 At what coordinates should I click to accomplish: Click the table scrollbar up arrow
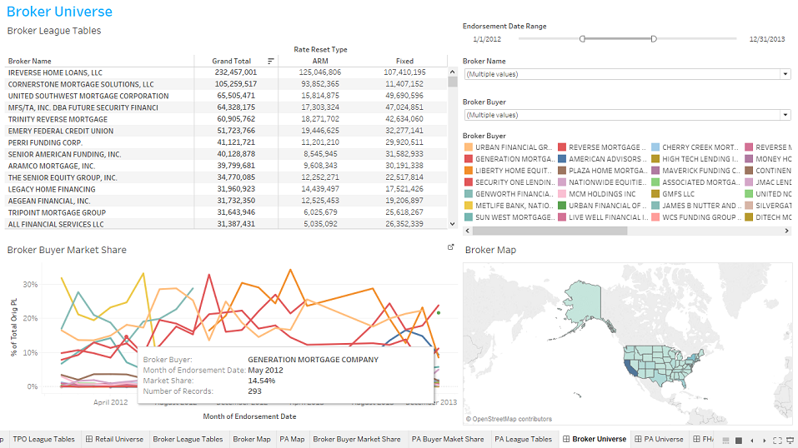click(453, 72)
